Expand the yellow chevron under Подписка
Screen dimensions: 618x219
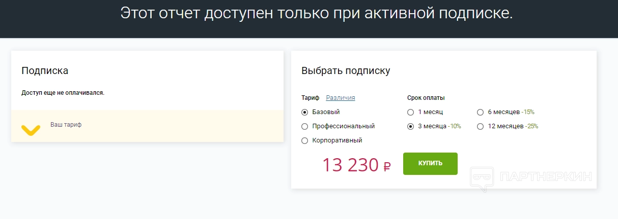[x=31, y=130]
